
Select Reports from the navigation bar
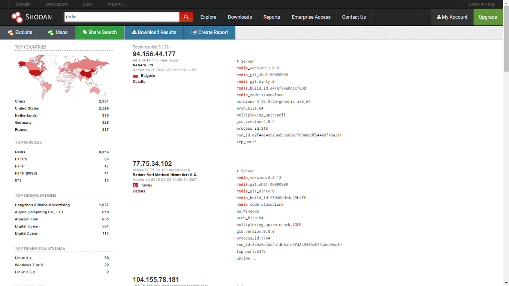pyautogui.click(x=271, y=17)
